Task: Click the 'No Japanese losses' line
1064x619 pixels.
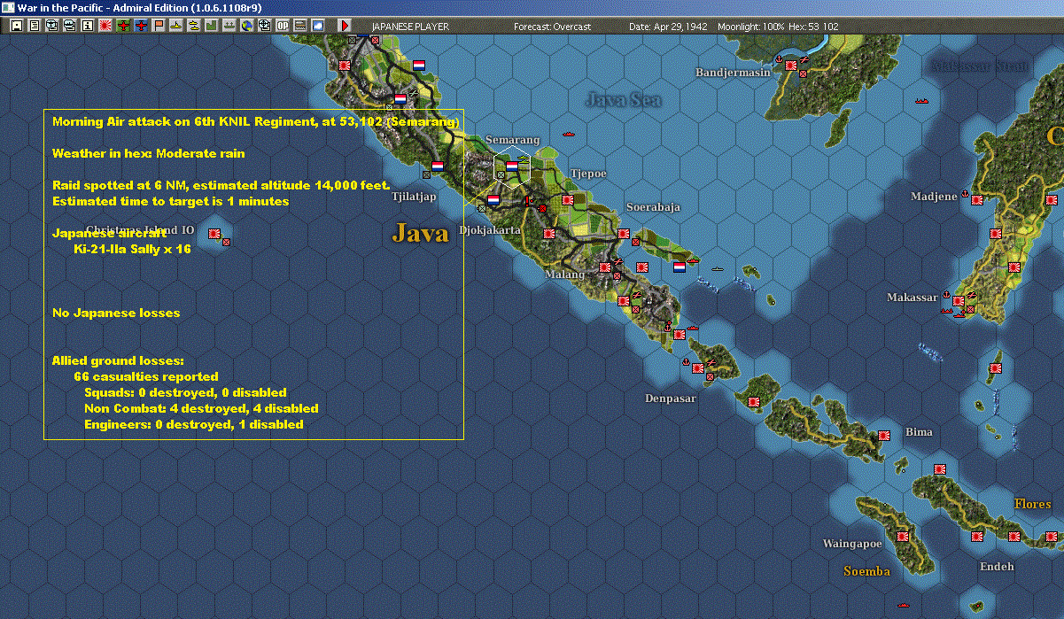Action: pos(116,313)
